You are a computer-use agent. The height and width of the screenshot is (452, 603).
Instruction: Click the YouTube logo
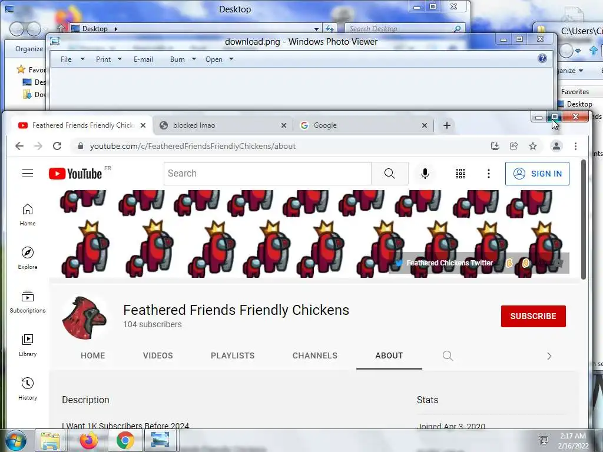(x=75, y=174)
